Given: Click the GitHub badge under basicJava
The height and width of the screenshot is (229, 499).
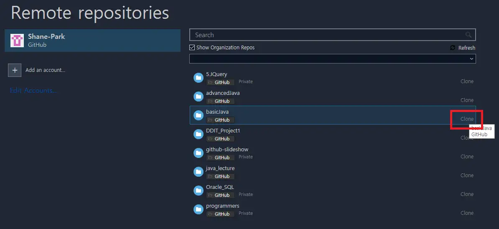Looking at the screenshot, I should pos(220,120).
